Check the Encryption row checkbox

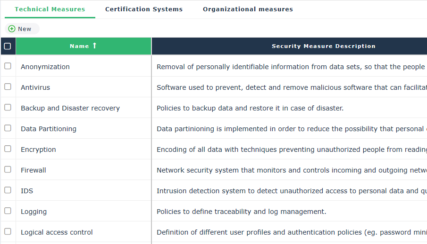coord(8,149)
